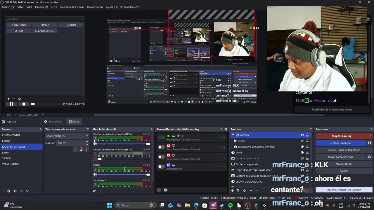The width and height of the screenshot is (374, 210).
Task: Configure virtual camera gear icon
Action: pyautogui.click(x=369, y=157)
